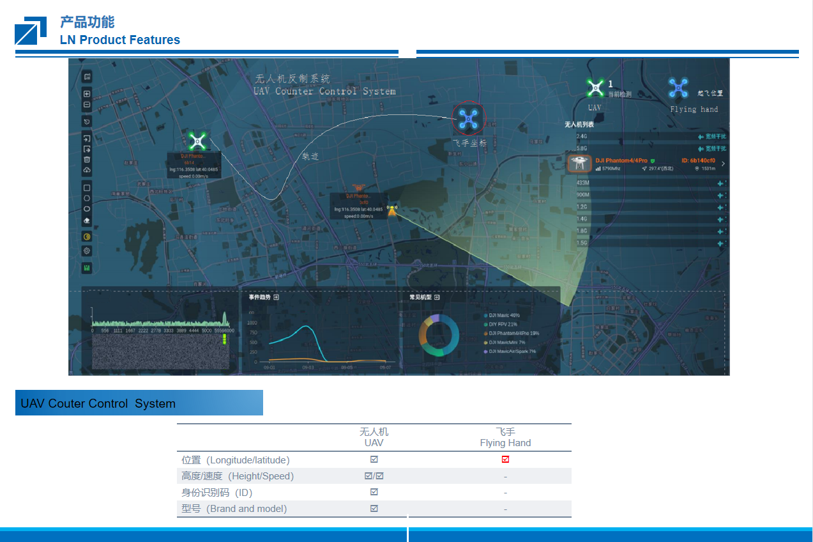The height and width of the screenshot is (542, 813).
Task: Expand the 常见机型 common models panel
Action: pos(437,297)
